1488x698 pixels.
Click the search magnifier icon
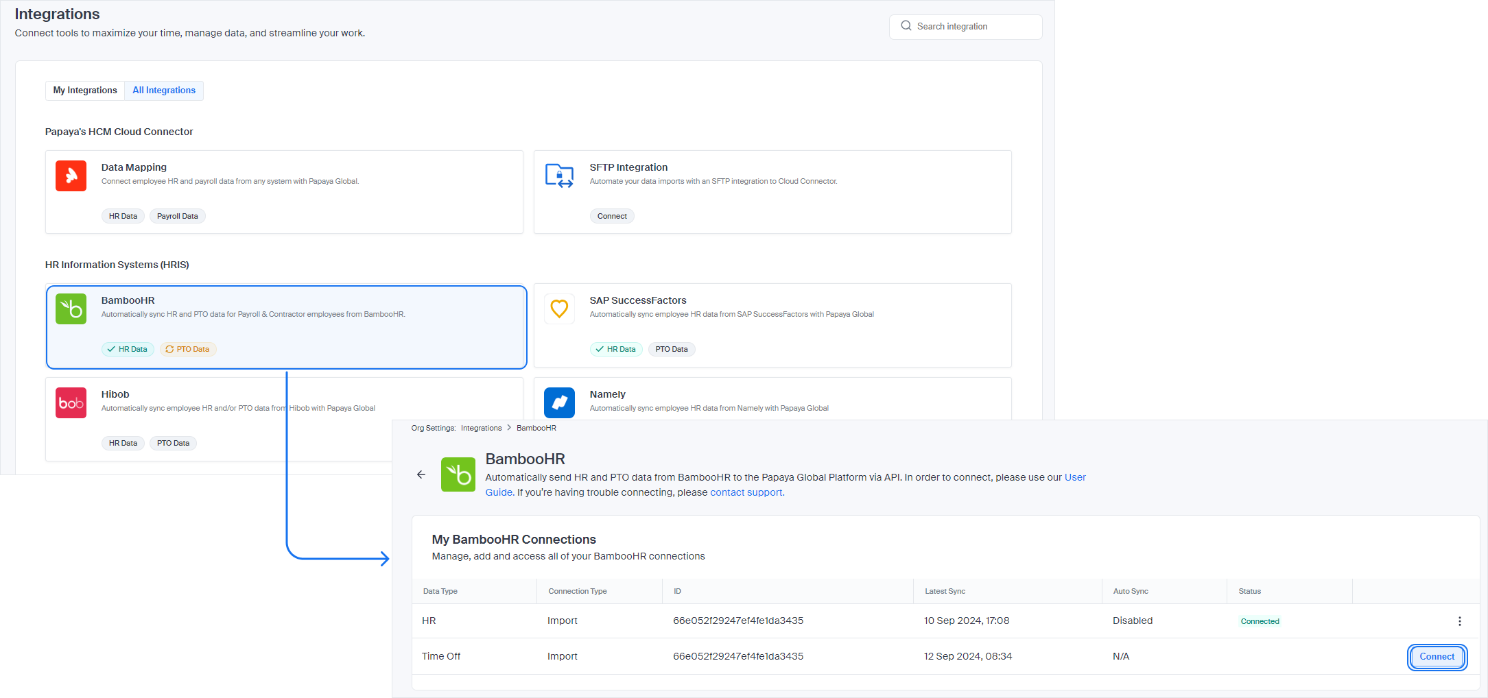coord(906,26)
